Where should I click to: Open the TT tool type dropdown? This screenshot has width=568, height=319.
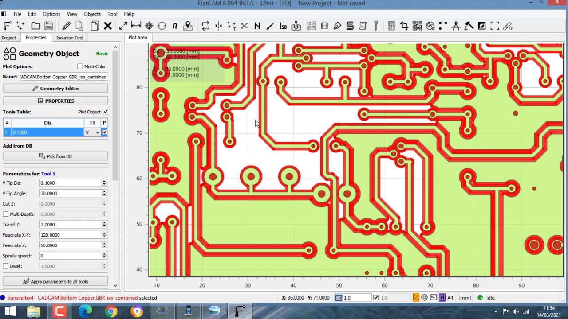coord(92,132)
